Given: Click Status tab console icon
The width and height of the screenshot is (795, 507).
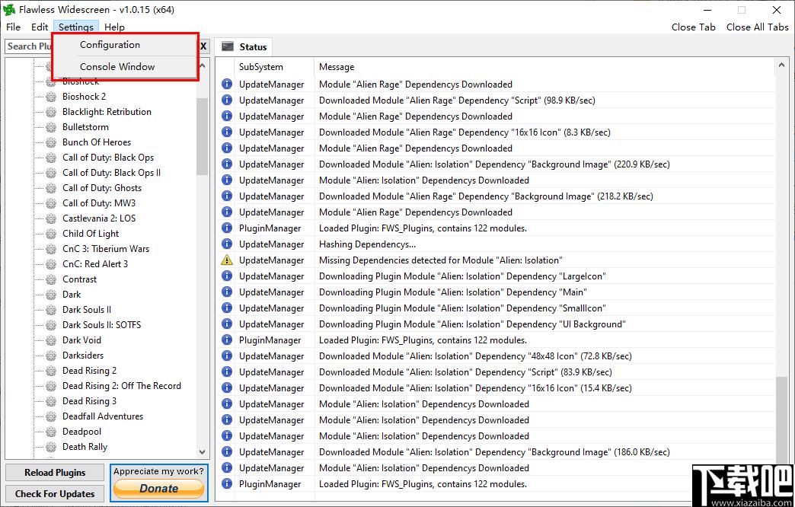Looking at the screenshot, I should [x=228, y=46].
